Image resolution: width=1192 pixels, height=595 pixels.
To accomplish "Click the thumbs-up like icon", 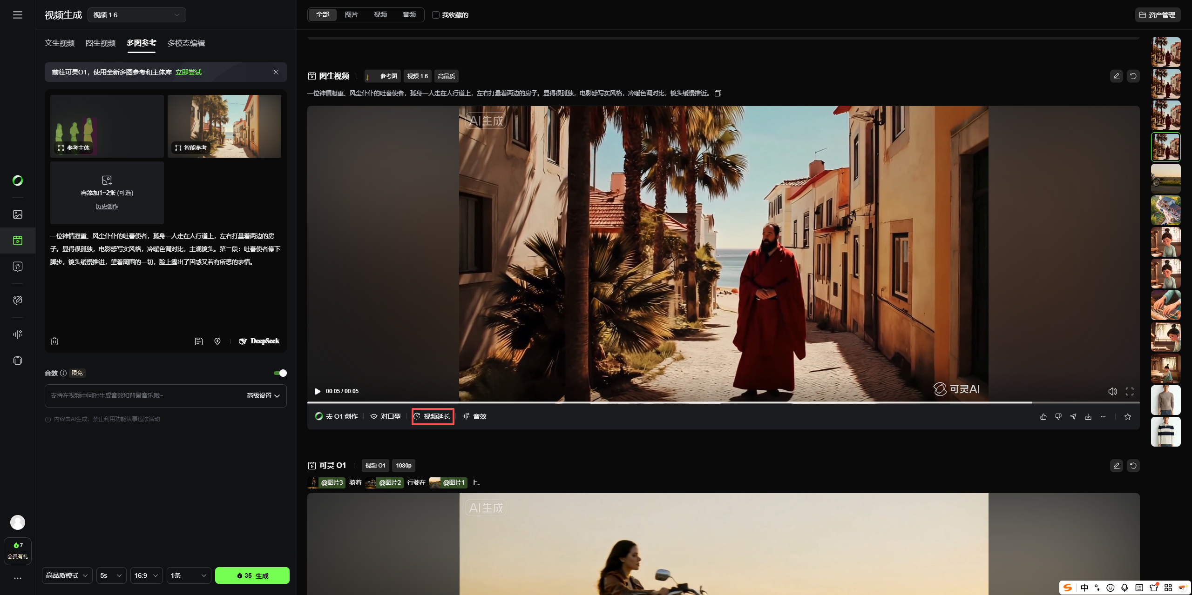I will 1043,416.
